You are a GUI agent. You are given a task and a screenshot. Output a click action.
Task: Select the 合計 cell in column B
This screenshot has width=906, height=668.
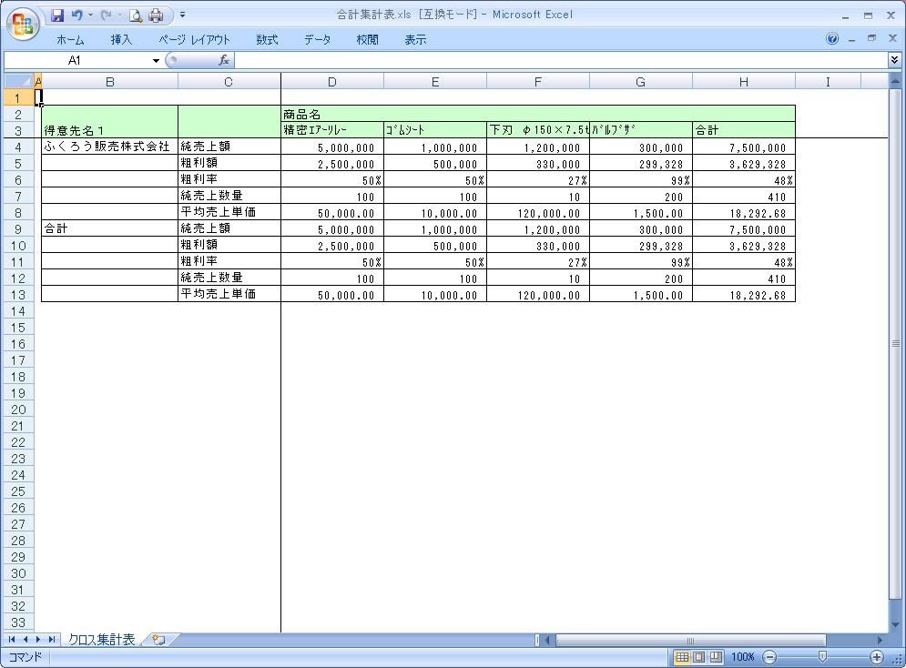110,228
